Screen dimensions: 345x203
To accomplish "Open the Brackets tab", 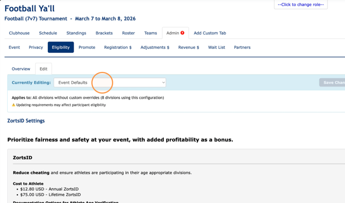I will click(104, 33).
